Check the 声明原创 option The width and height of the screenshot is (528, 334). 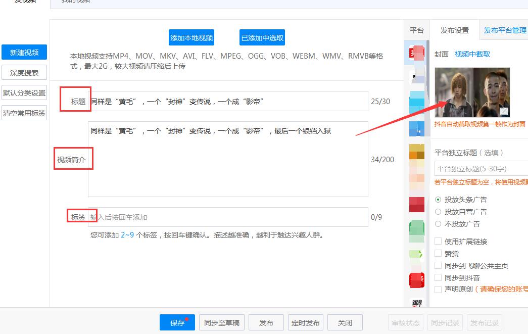click(x=438, y=290)
